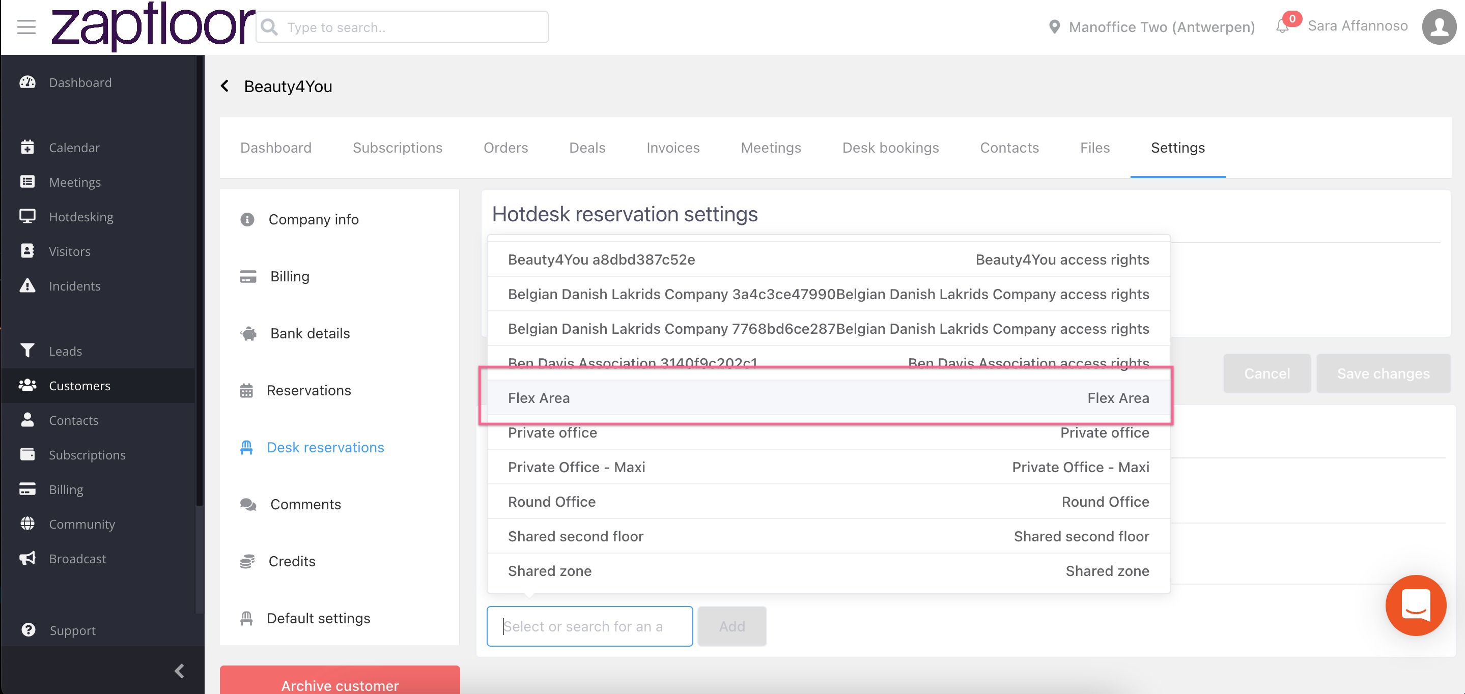Open the Files tab
Screen dimensions: 1465x694
1094,148
